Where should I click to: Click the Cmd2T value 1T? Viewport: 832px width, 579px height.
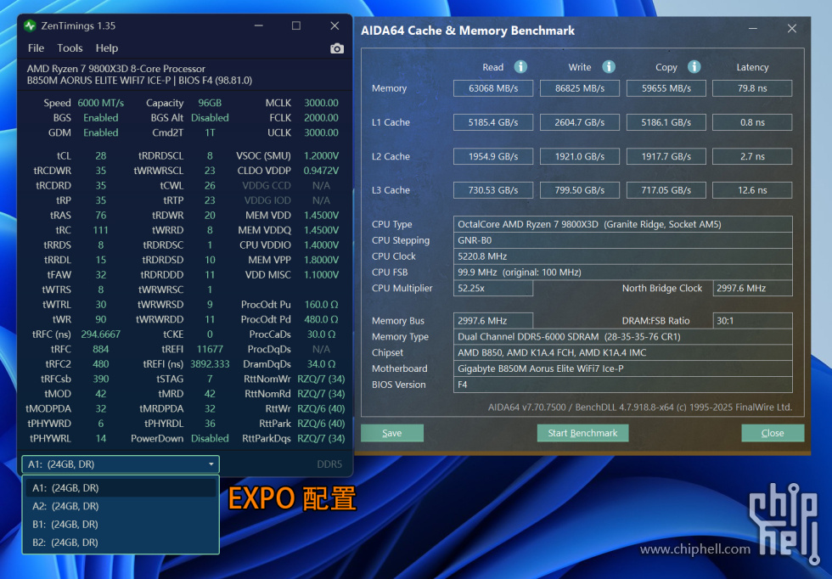click(x=211, y=132)
